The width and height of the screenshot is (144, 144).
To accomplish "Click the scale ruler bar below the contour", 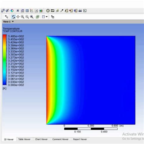I will [x=91, y=129].
